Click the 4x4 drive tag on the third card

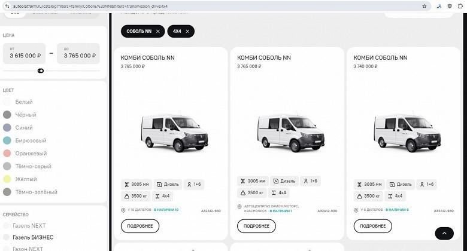coord(397,195)
